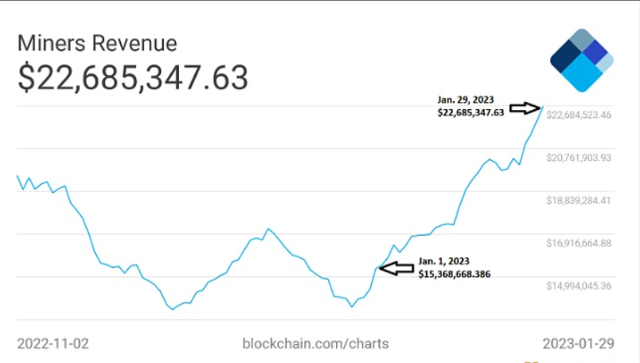Click the arrow pointing at the Jan. 1 point
The height and width of the screenshot is (363, 640).
coord(396,268)
